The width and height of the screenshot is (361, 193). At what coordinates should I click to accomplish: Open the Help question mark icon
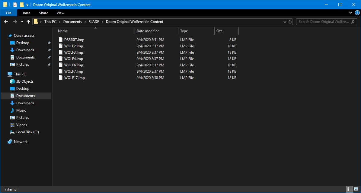357,13
